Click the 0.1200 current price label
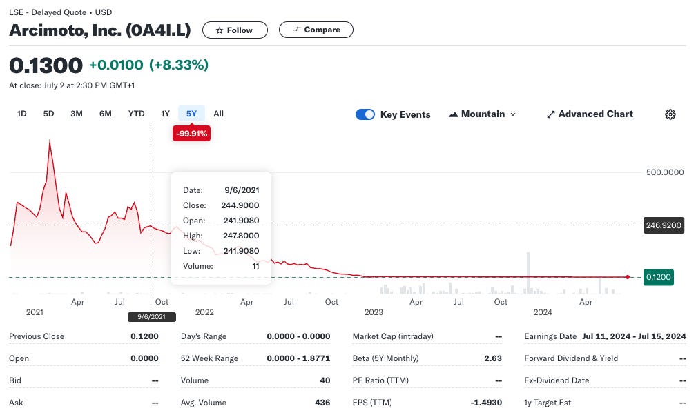 pos(658,277)
